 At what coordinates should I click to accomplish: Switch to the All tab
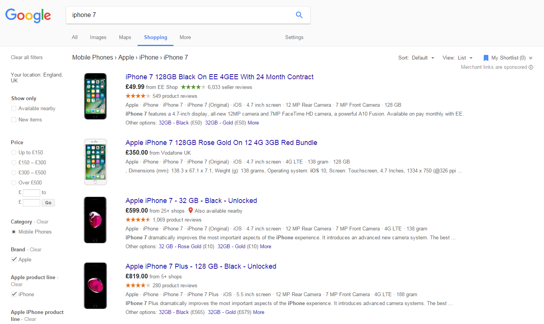pos(75,38)
